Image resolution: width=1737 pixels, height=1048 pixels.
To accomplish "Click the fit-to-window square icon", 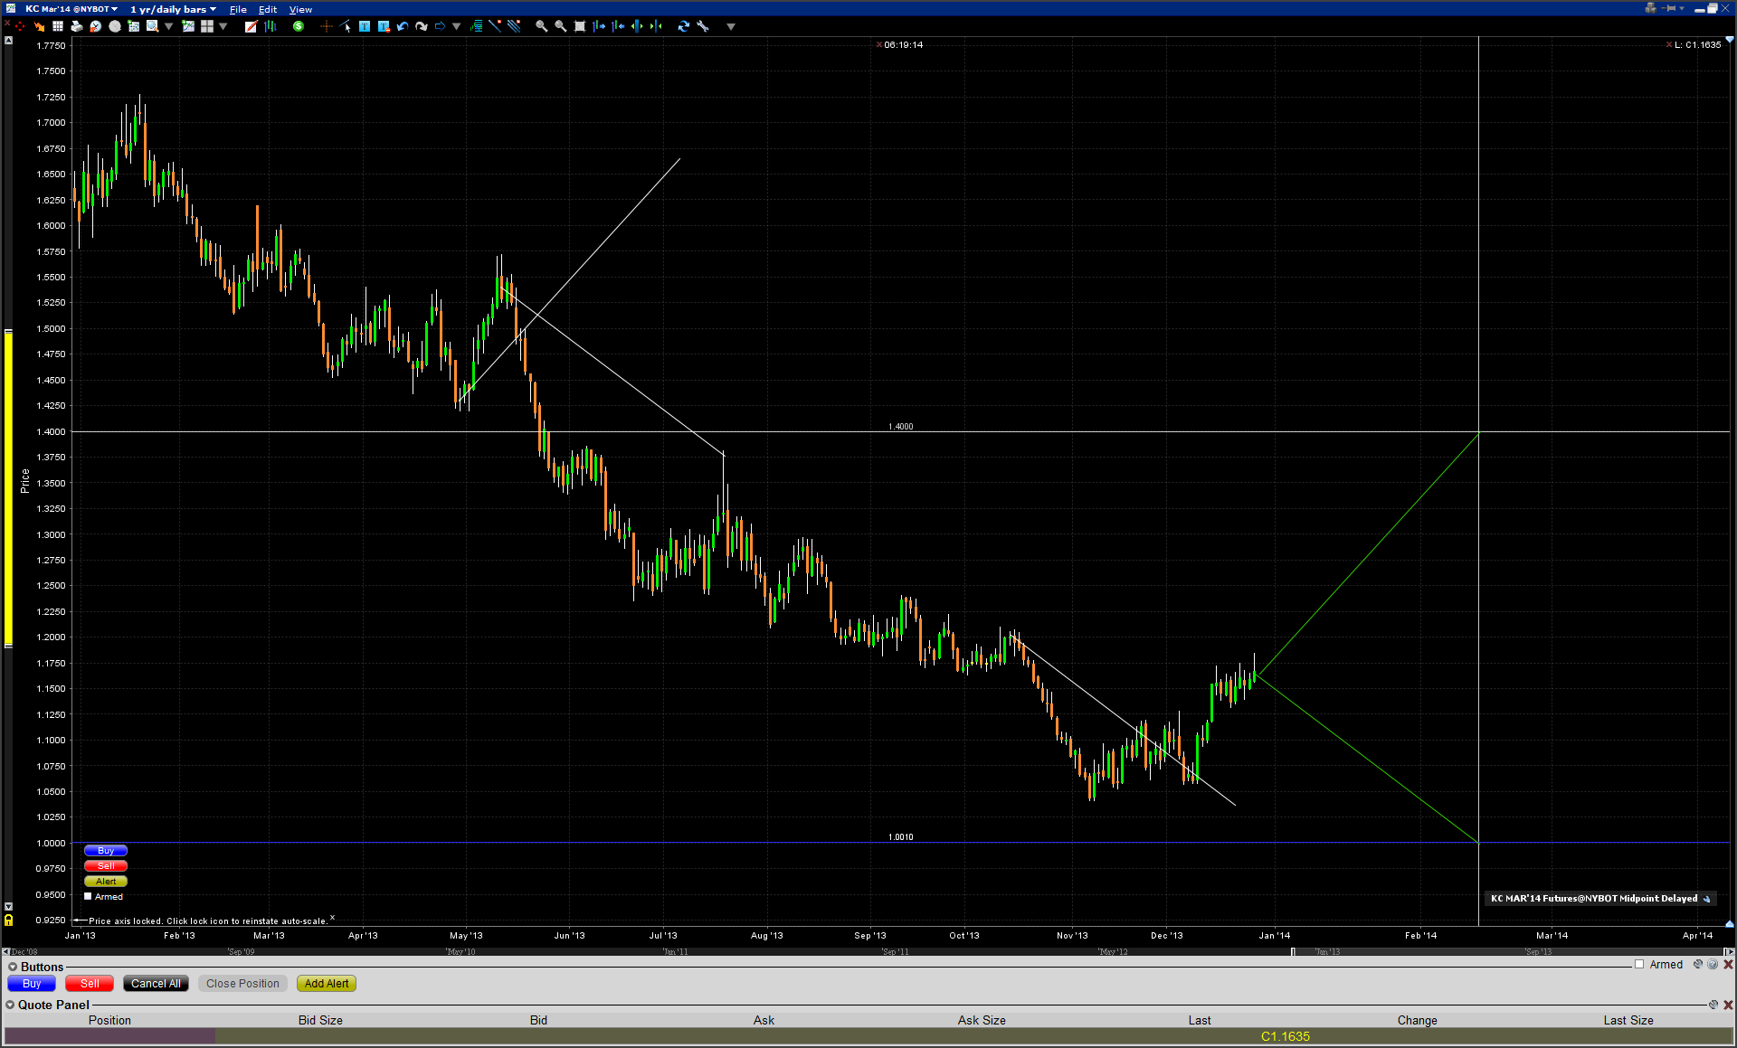I will [x=580, y=26].
